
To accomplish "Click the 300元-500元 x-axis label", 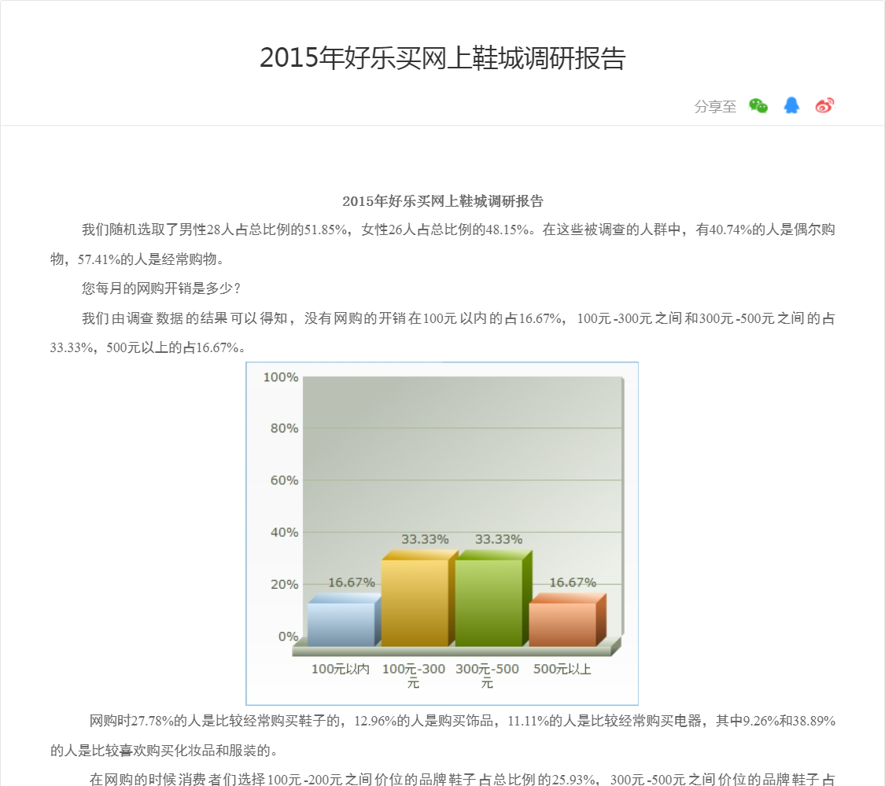I will (487, 675).
